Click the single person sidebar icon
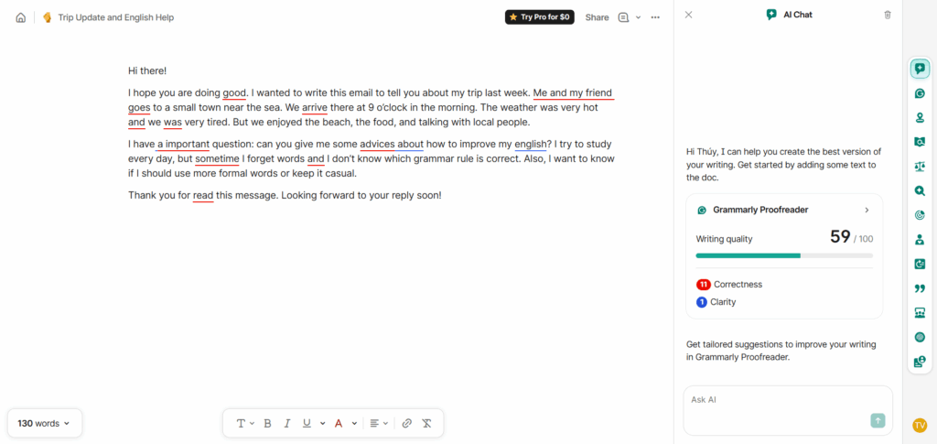Viewport: 937px width, 444px height. click(920, 240)
